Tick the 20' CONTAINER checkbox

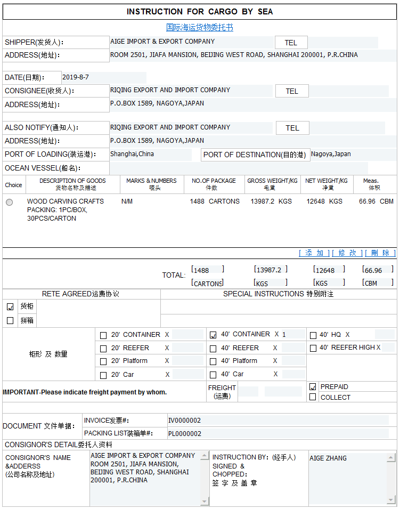103,335
